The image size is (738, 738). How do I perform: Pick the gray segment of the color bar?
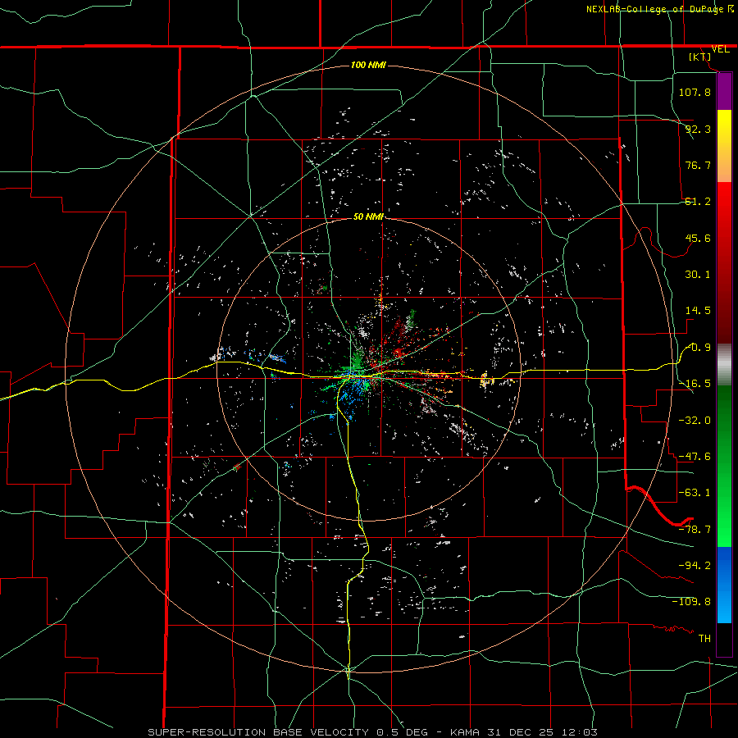point(724,365)
